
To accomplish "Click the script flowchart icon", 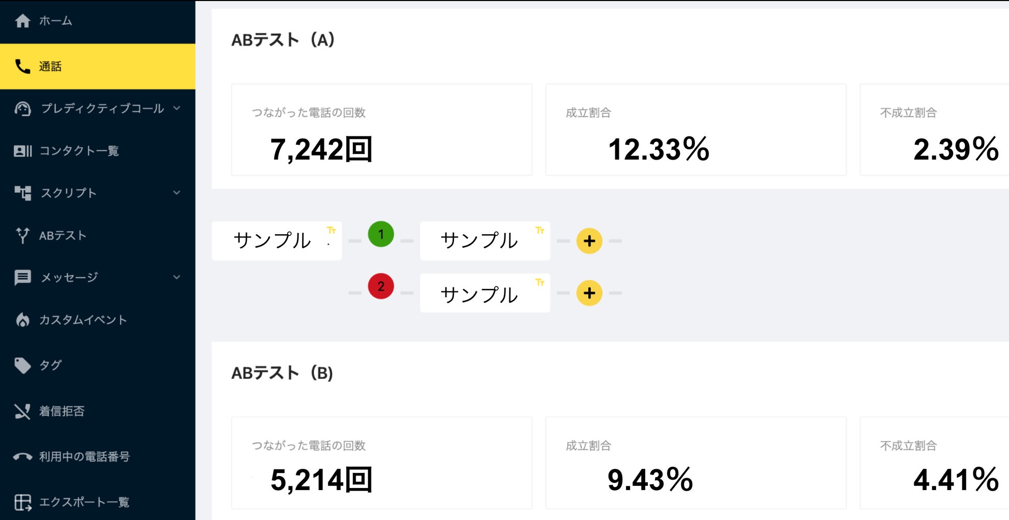I will click(22, 193).
